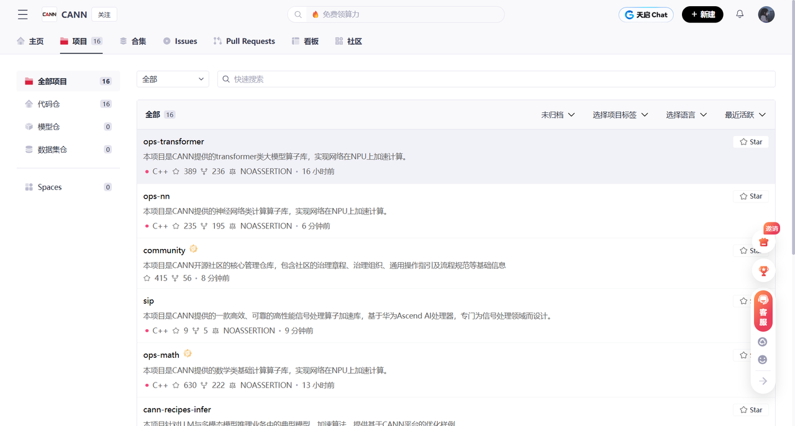Open the 客服 customer service panel
The height and width of the screenshot is (426, 795).
[x=763, y=310]
